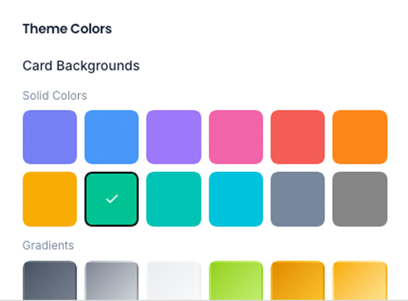Select the pink solid color swatch
408x301 pixels.
(x=236, y=137)
